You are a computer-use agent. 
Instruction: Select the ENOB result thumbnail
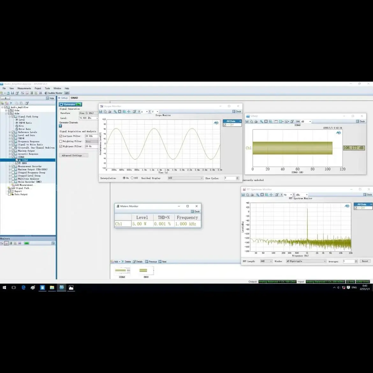[146, 272]
